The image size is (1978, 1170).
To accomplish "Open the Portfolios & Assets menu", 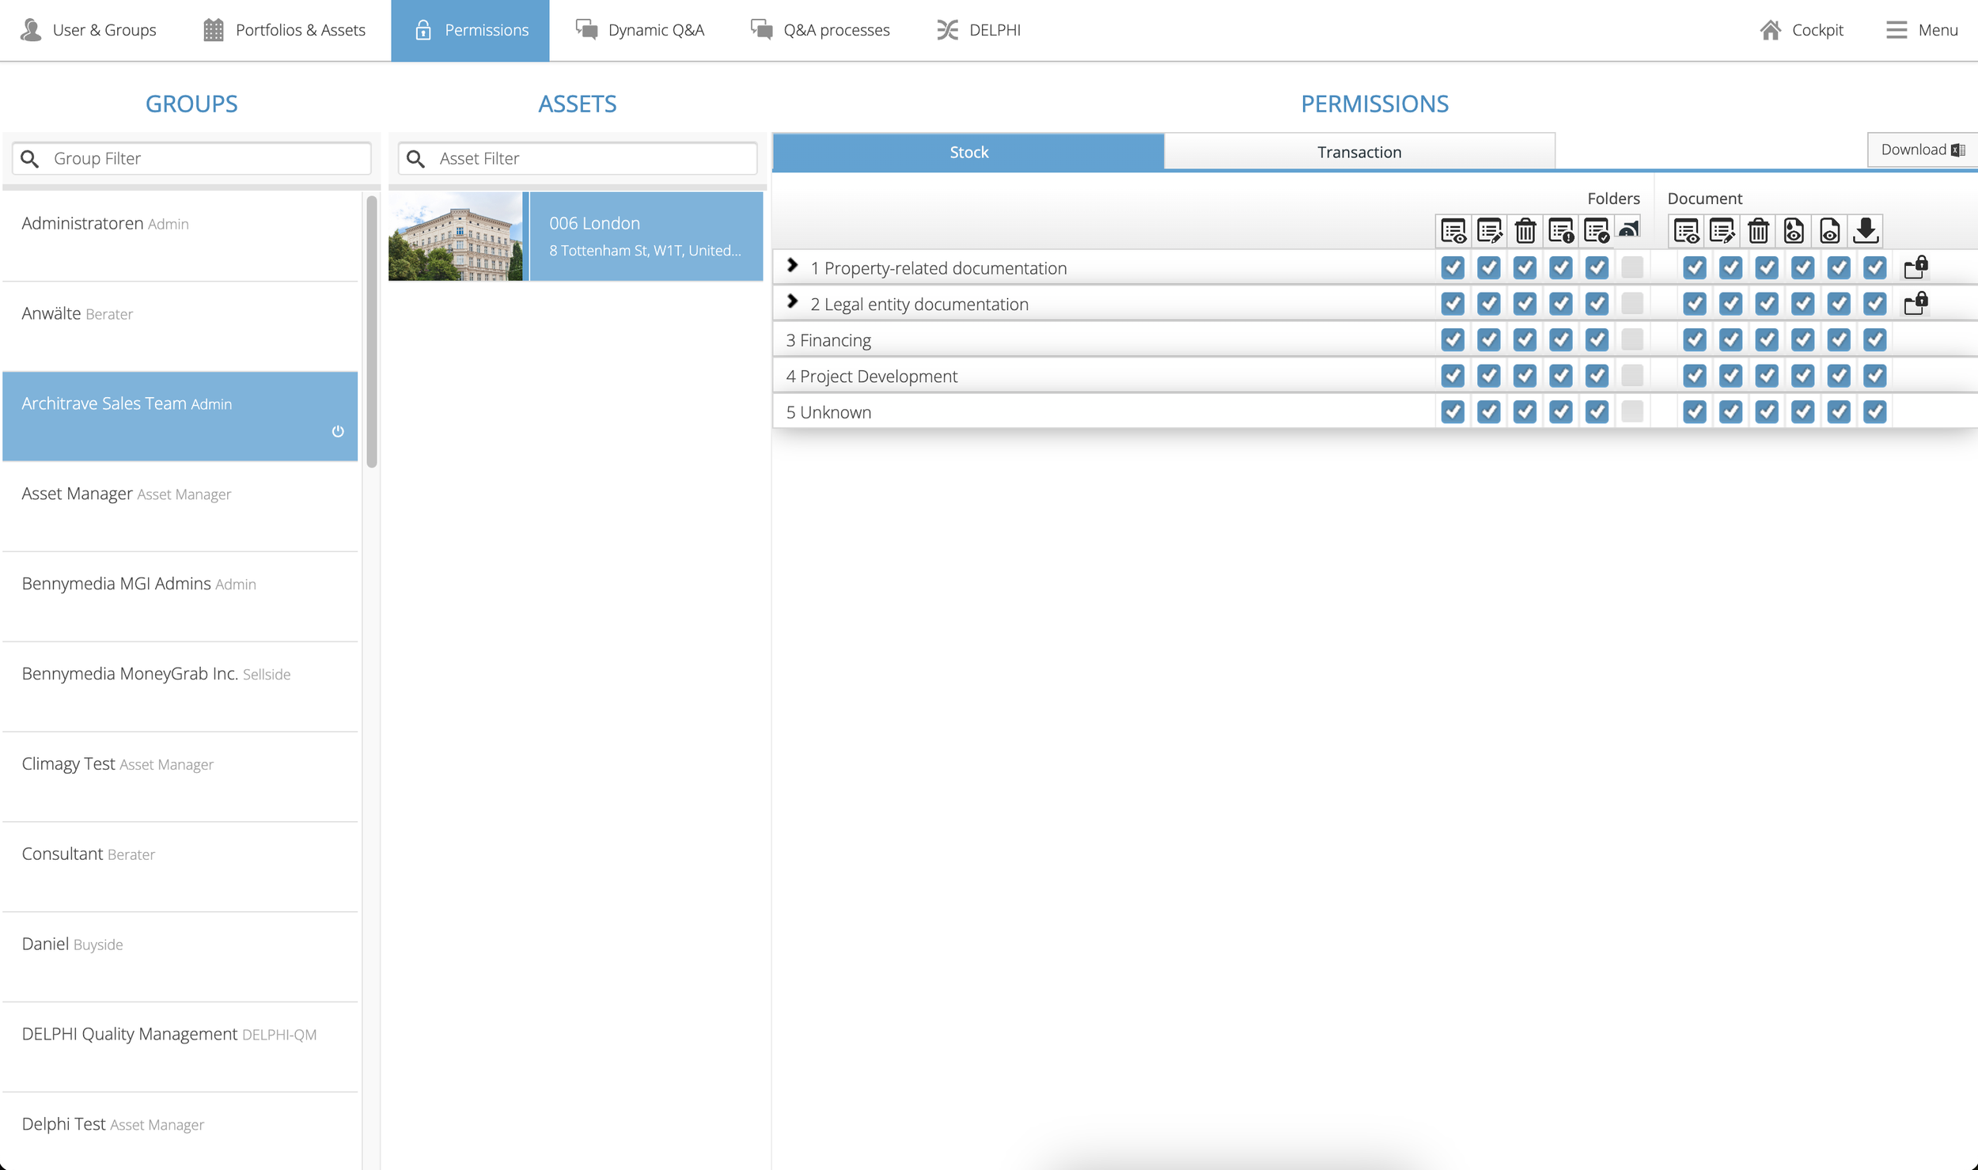I will tap(285, 30).
